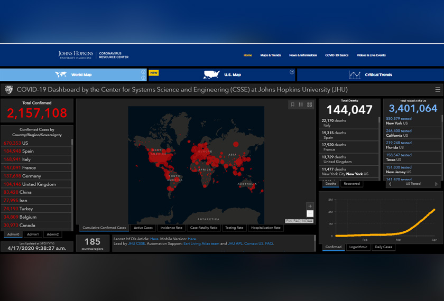Switch to the World Map view

[73, 74]
